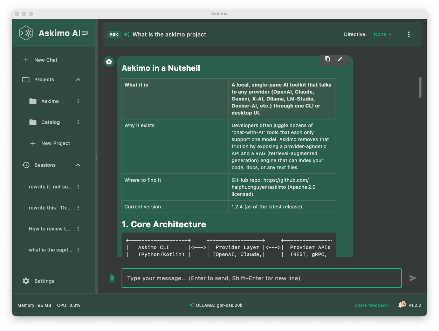
Task: Open options for the Askimo project
Action: coord(78,101)
